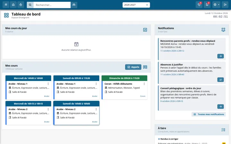
Task: Open the Rencontres parents-profs notification arrow
Action: point(220,56)
